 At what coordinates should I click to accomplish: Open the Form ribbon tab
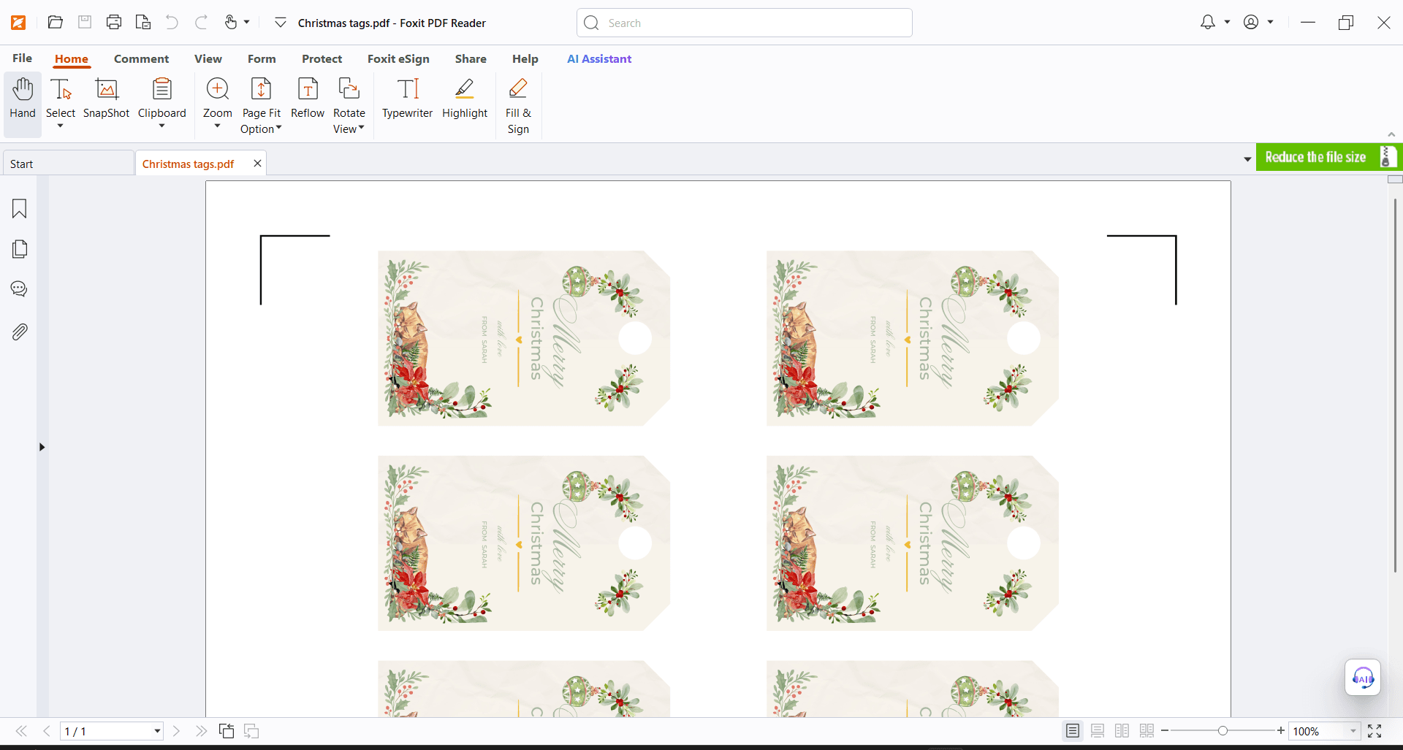point(262,58)
